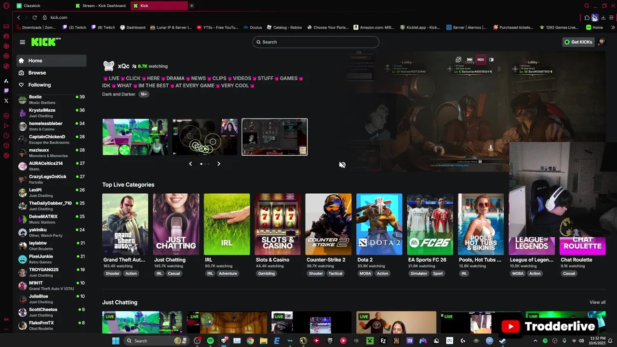The width and height of the screenshot is (617, 347).
Task: Switch to Classkick browser tab
Action: tap(42, 6)
